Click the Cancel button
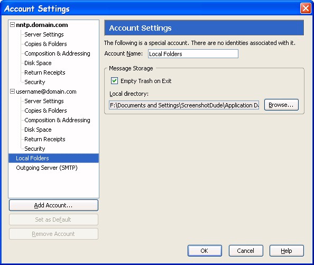 246,251
